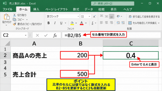Open font size dropdown showing 11
Viewport: 162px width, 91px height.
point(89,16)
